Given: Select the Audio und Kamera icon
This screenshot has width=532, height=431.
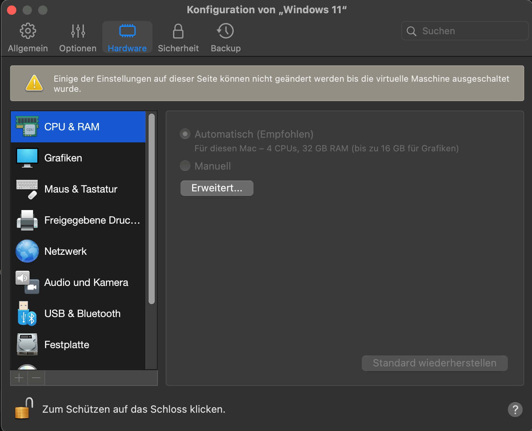Looking at the screenshot, I should coord(27,282).
